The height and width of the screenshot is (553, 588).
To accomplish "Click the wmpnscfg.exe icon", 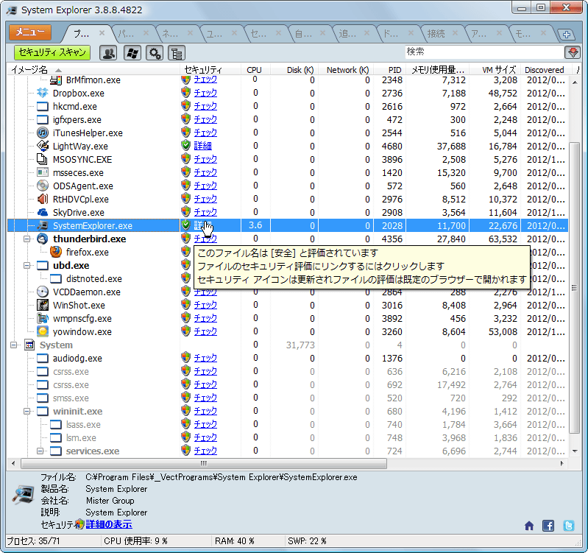I will (x=43, y=319).
